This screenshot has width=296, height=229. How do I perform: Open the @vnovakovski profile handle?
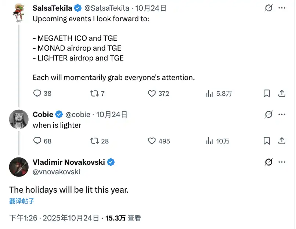(x=56, y=172)
